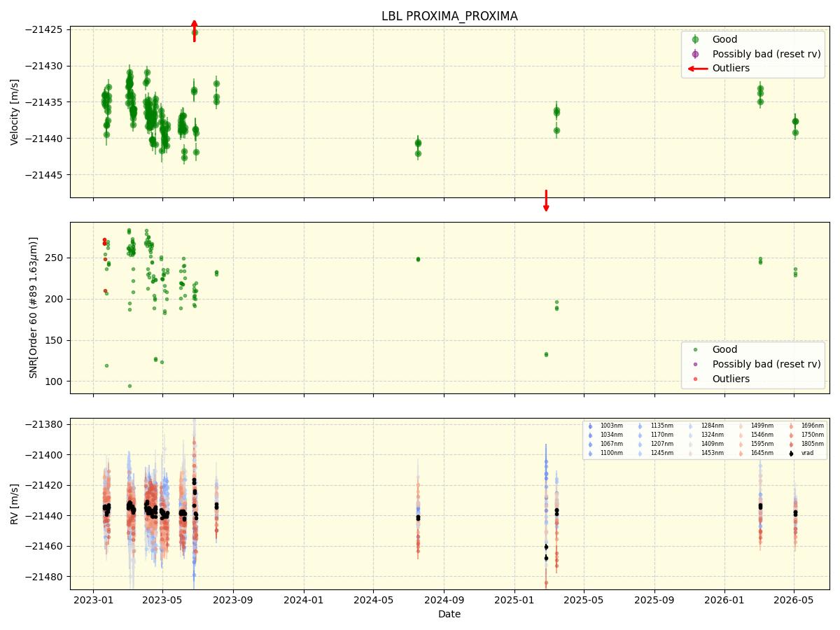
Task: Click the 2026-01 date tick label
Action: (725, 601)
